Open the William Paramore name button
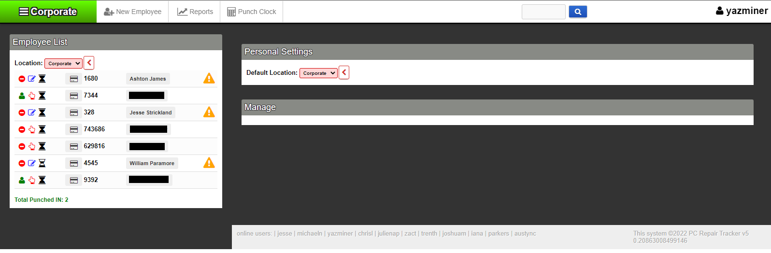Screen dimensions: 771x253 click(152, 163)
